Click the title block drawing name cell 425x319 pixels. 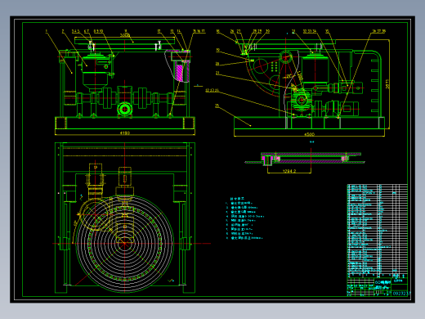(x=382, y=285)
